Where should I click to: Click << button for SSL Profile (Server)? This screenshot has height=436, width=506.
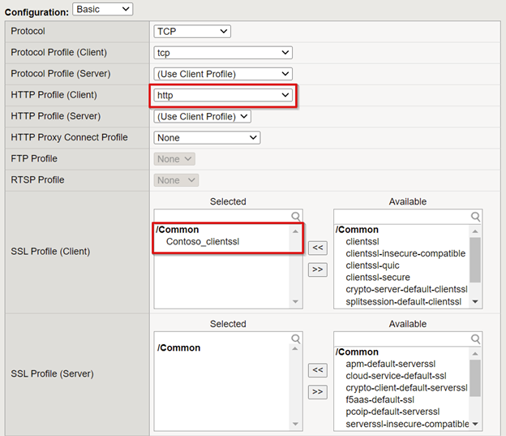pos(318,370)
